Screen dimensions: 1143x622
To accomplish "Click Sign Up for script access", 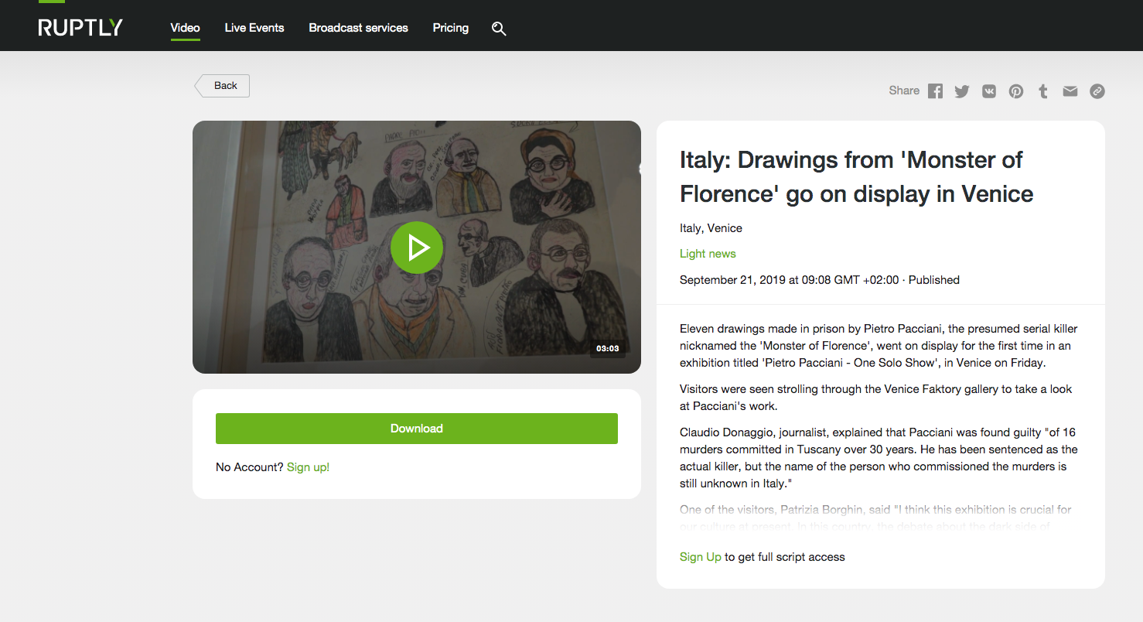I will click(x=701, y=557).
